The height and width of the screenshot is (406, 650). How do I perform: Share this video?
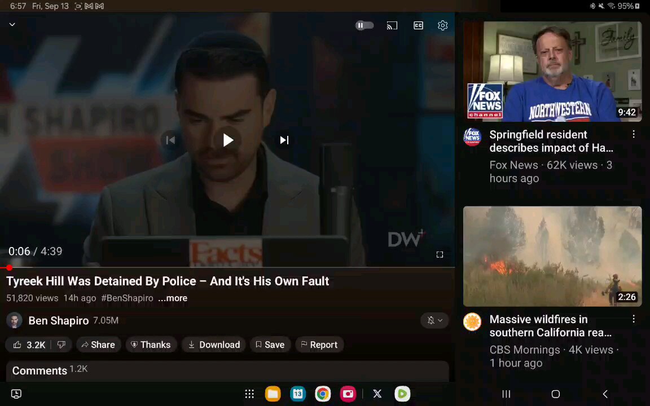(98, 345)
